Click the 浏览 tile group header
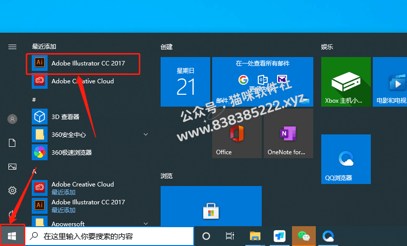The height and width of the screenshot is (246, 407). click(x=167, y=176)
